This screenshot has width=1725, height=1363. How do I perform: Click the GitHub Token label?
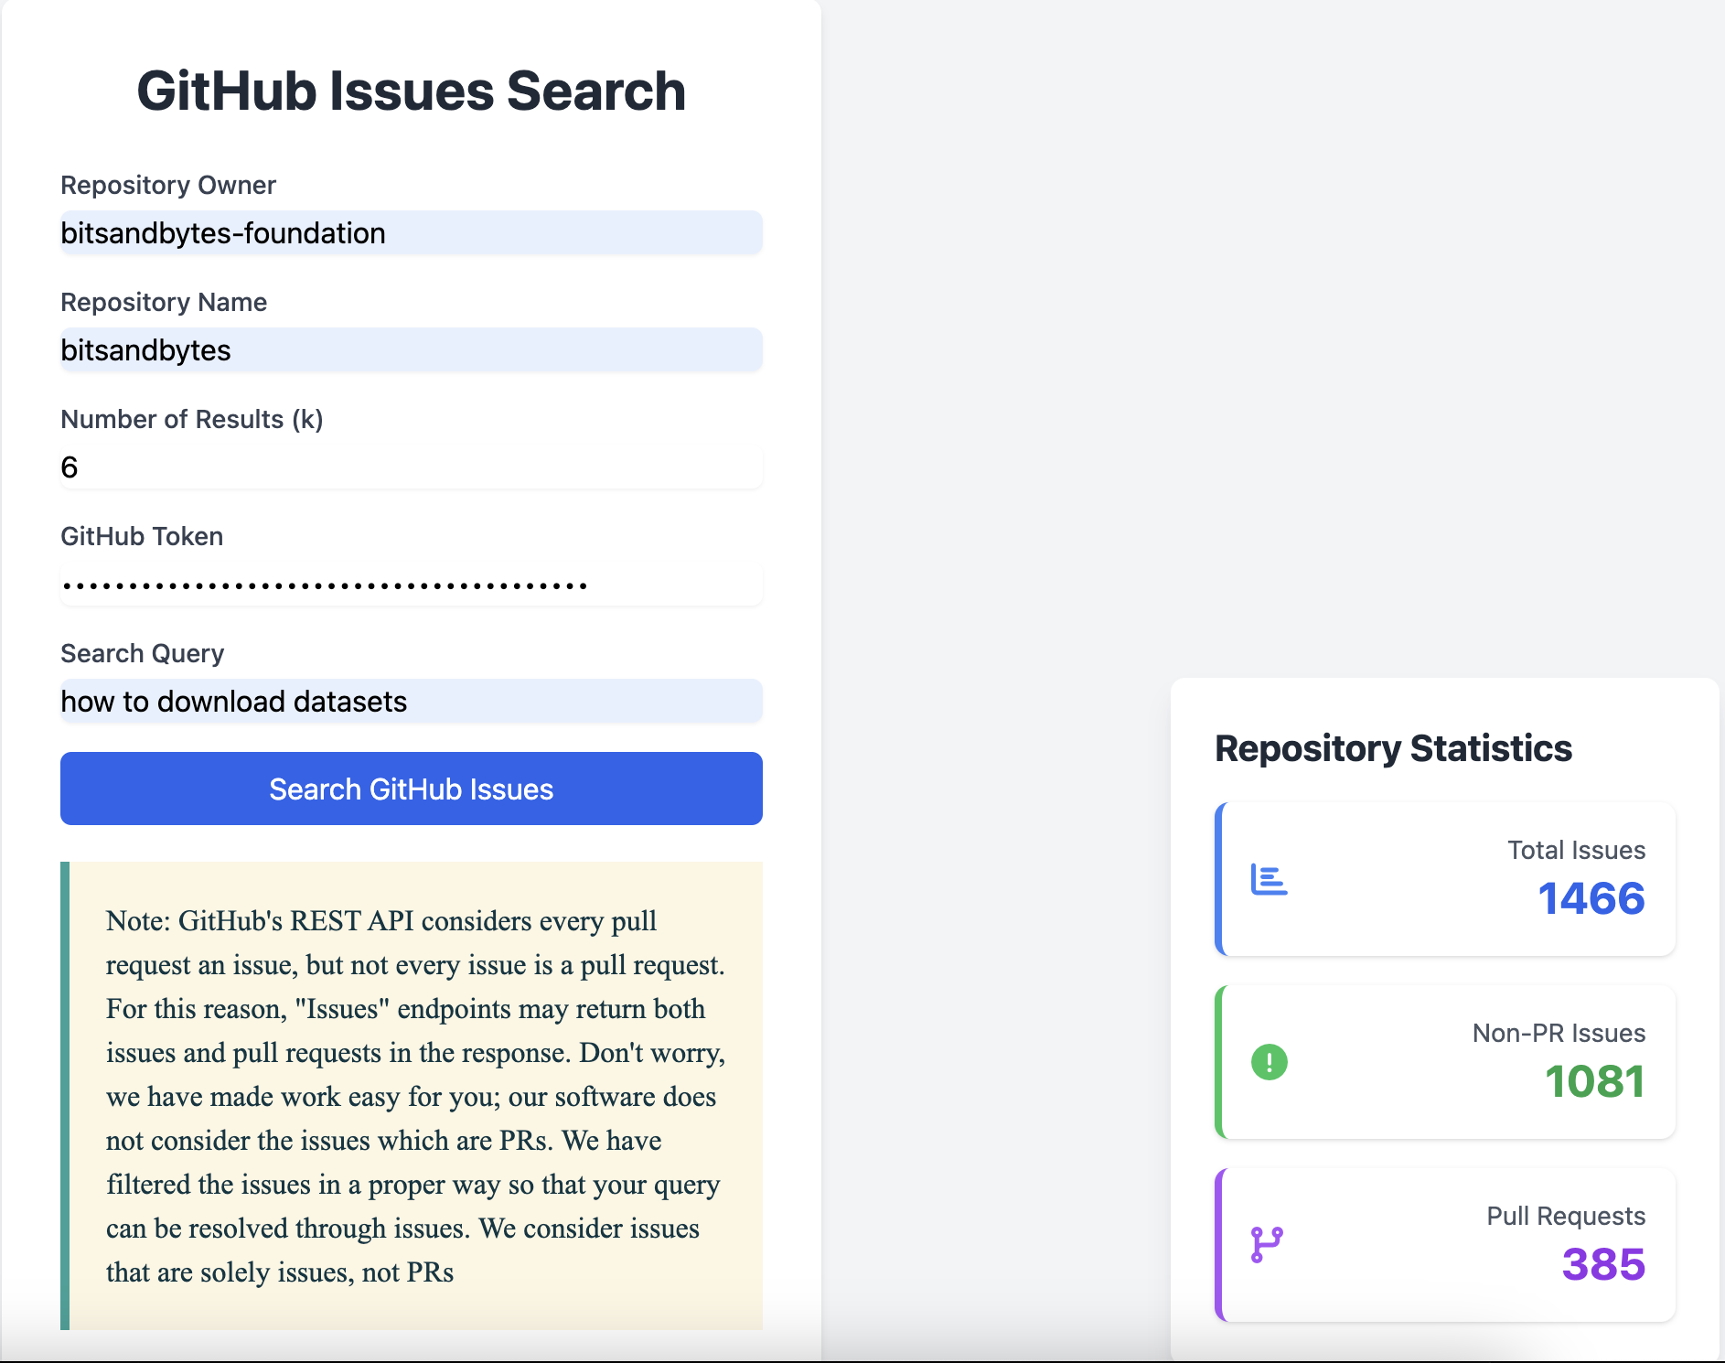pos(142,536)
